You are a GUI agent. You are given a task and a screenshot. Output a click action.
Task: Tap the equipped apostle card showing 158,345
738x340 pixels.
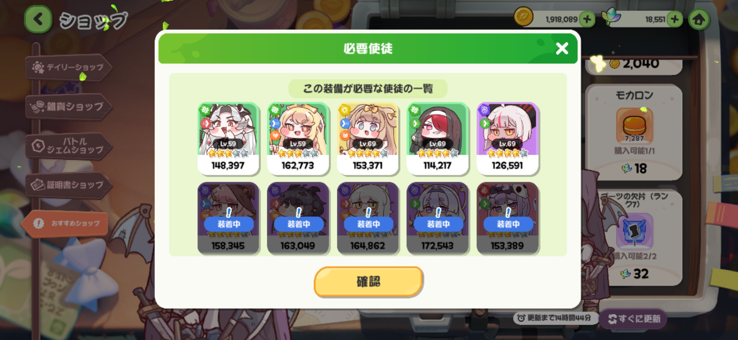pyautogui.click(x=228, y=218)
